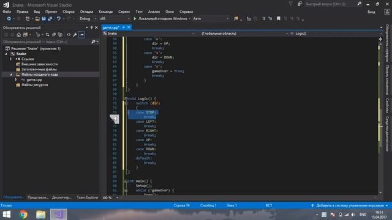Collapse the Snake project node

6,54
